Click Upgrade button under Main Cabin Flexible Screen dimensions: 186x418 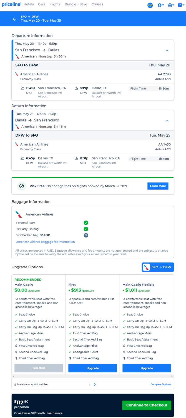tap(147, 368)
